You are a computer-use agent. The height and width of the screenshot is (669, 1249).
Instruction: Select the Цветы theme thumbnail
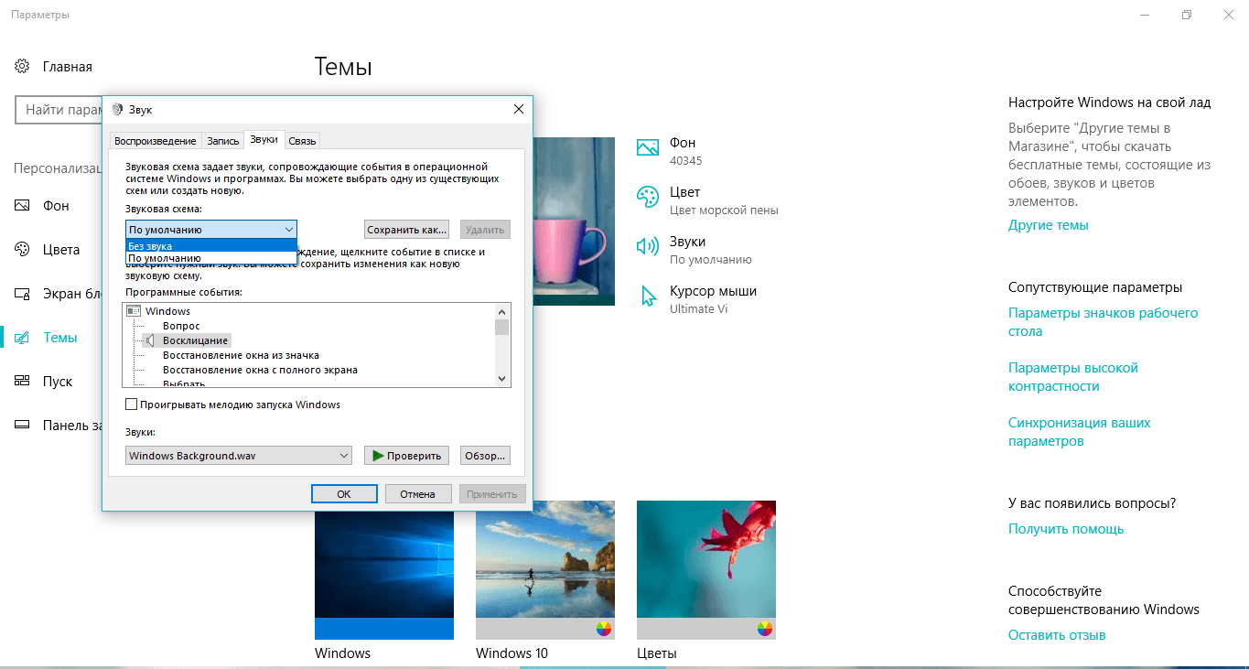pos(706,570)
